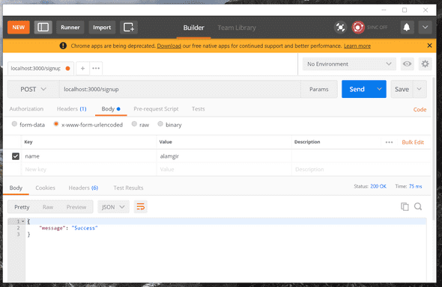Switch response view to Pretty
This screenshot has width=442, height=287.
point(22,207)
